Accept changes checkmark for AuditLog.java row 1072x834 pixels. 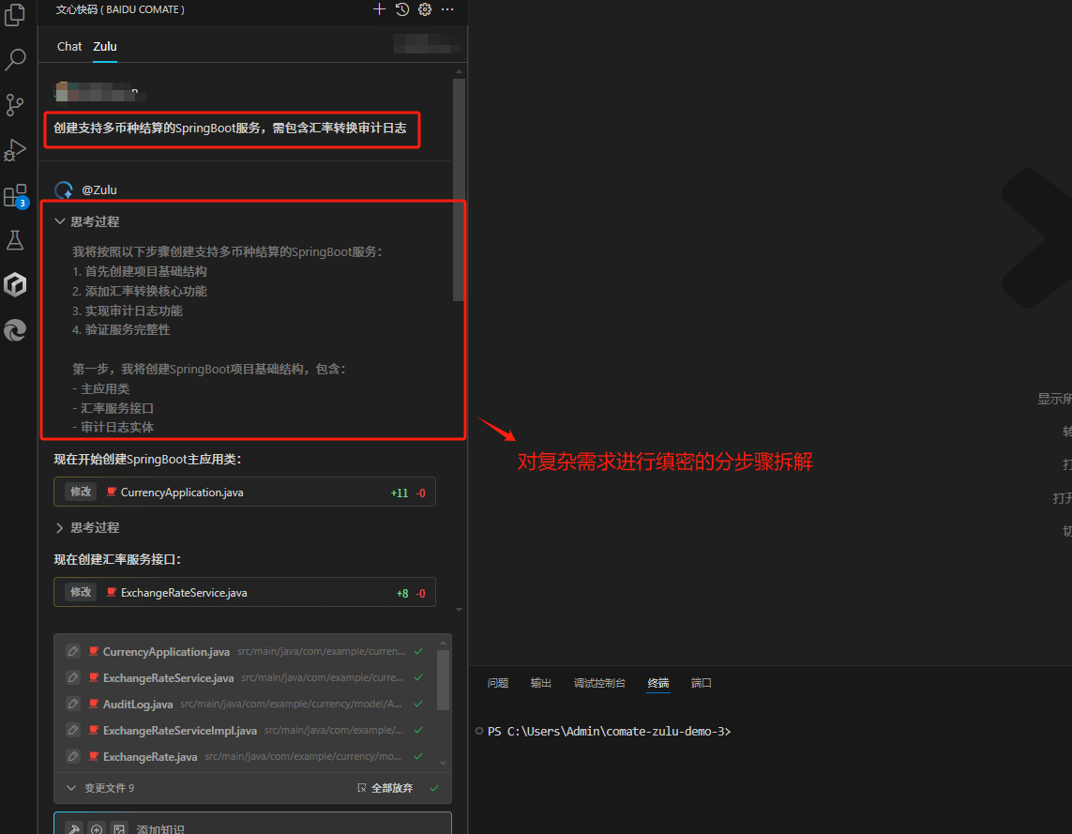418,704
